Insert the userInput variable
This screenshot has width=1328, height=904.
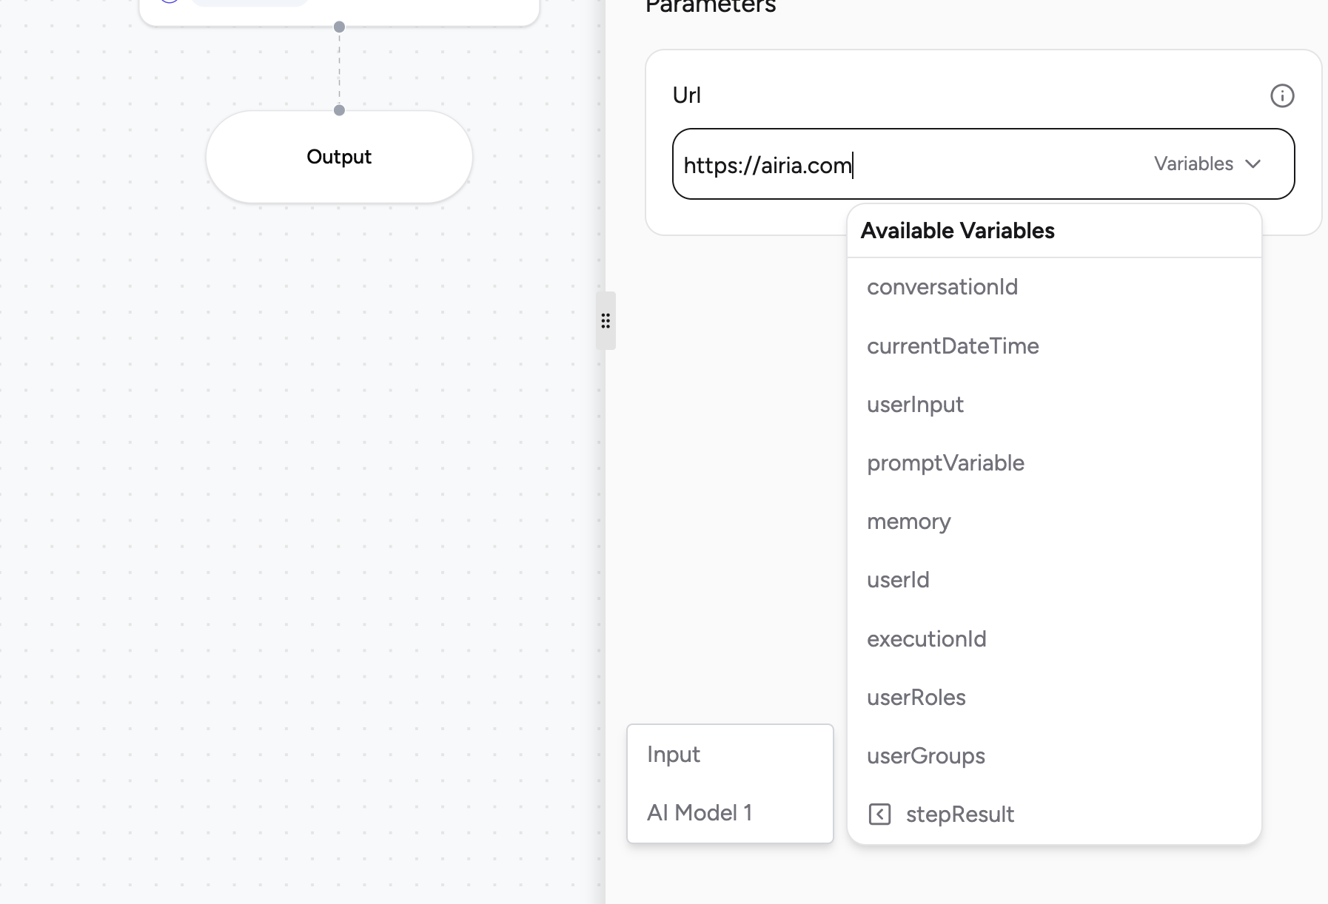tap(915, 405)
